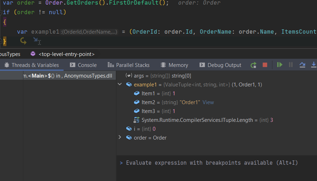317x181 pixels.
Task: Click the <top-level-entry-point> breadcrumb
Action: pos(67,54)
